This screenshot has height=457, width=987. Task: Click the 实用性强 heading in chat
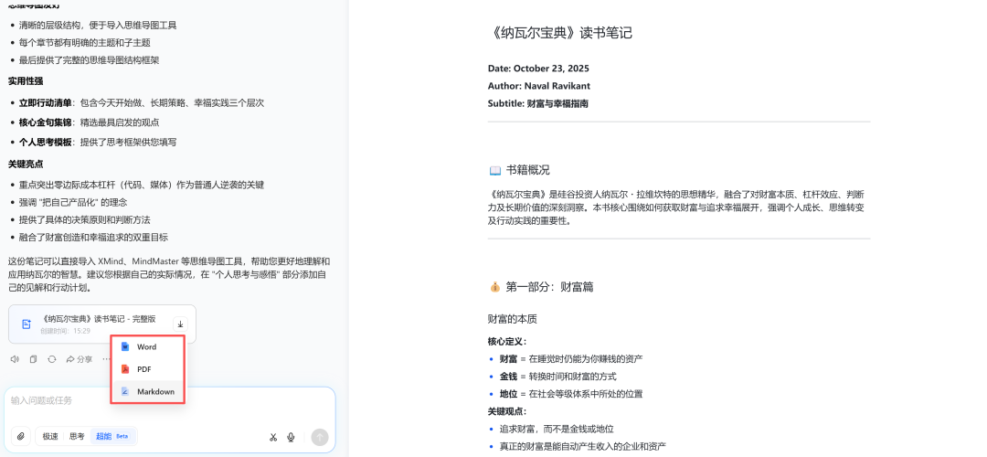[x=26, y=81]
